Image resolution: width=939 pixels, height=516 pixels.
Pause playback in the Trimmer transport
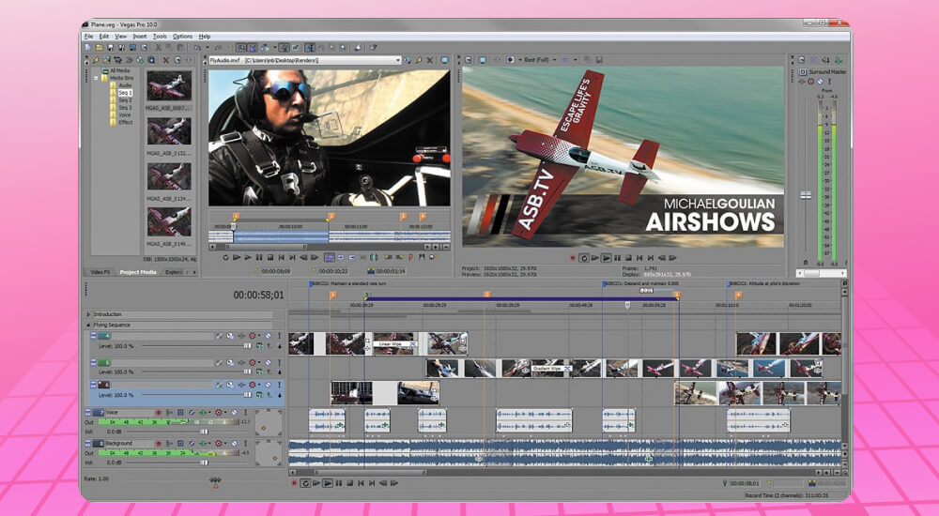point(259,257)
